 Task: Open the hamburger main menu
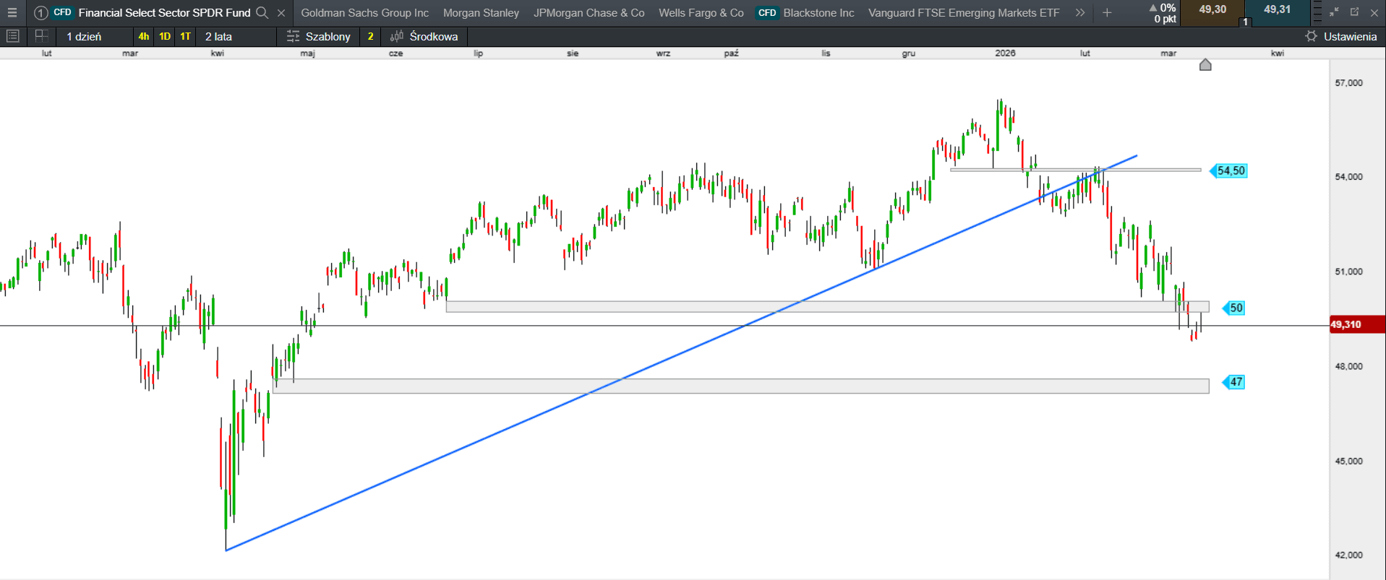click(12, 13)
